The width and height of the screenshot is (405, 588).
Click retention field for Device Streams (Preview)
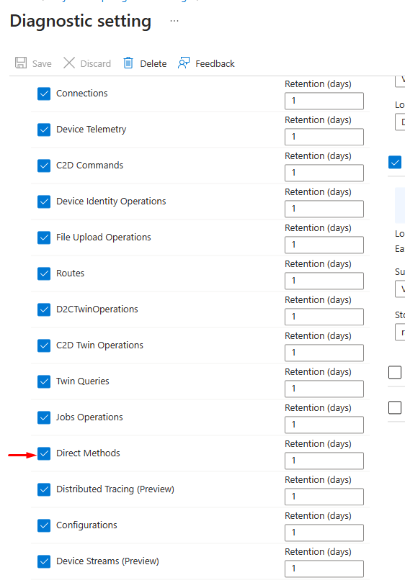coord(324,569)
